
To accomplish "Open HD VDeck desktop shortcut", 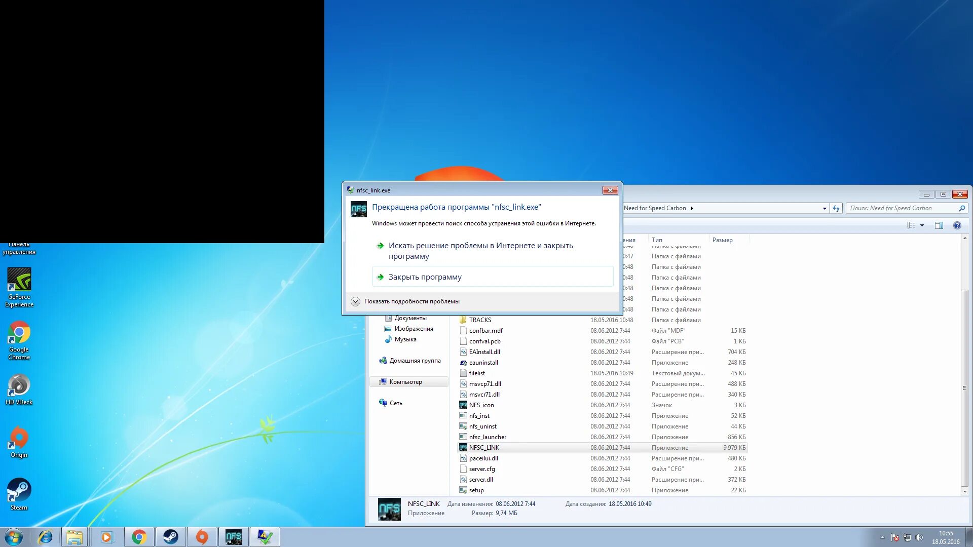I will 19,389.
